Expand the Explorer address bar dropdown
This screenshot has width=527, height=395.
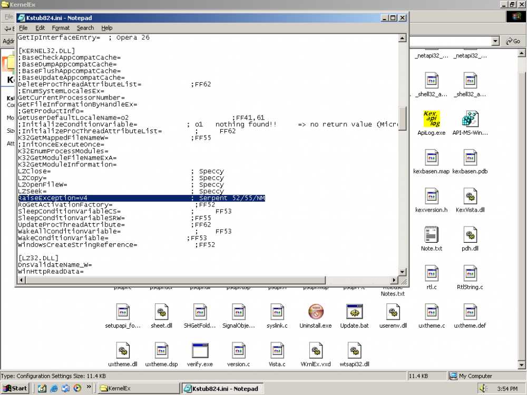pos(495,41)
